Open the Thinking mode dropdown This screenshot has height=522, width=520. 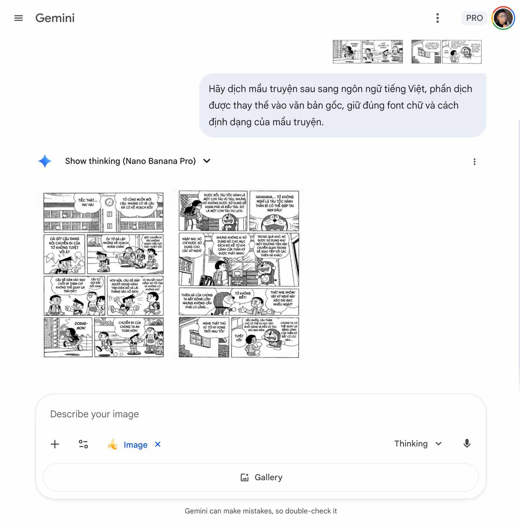coord(418,444)
